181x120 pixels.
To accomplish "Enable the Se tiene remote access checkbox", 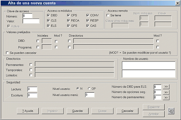I will [108, 15].
